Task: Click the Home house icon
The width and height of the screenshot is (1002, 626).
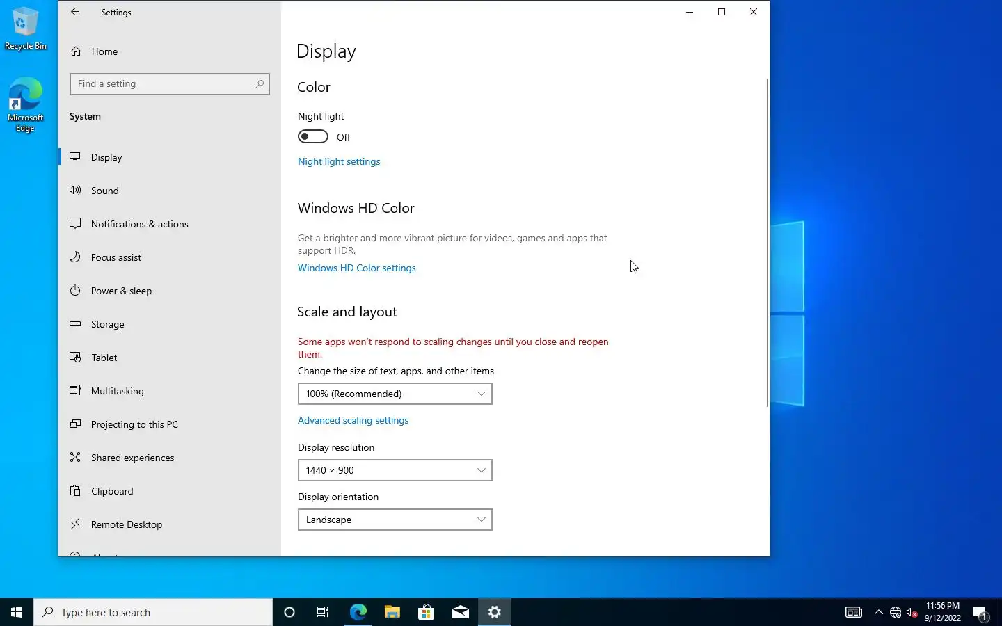Action: [x=76, y=51]
